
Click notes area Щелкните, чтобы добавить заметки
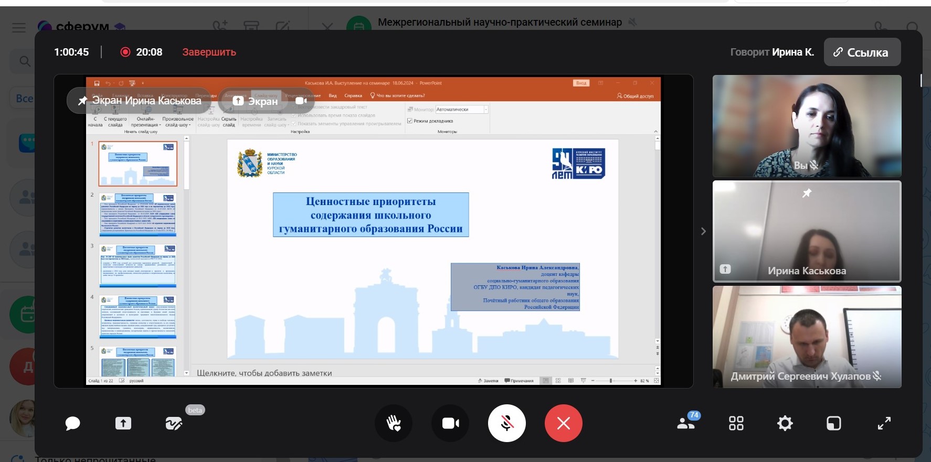[264, 373]
